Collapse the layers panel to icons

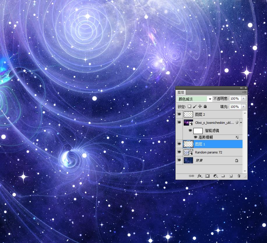241,88
